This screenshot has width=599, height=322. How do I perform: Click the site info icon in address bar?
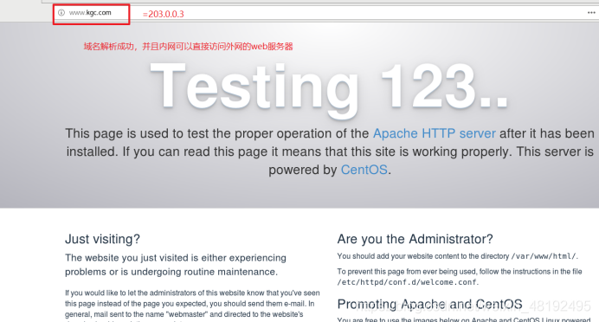coord(61,13)
